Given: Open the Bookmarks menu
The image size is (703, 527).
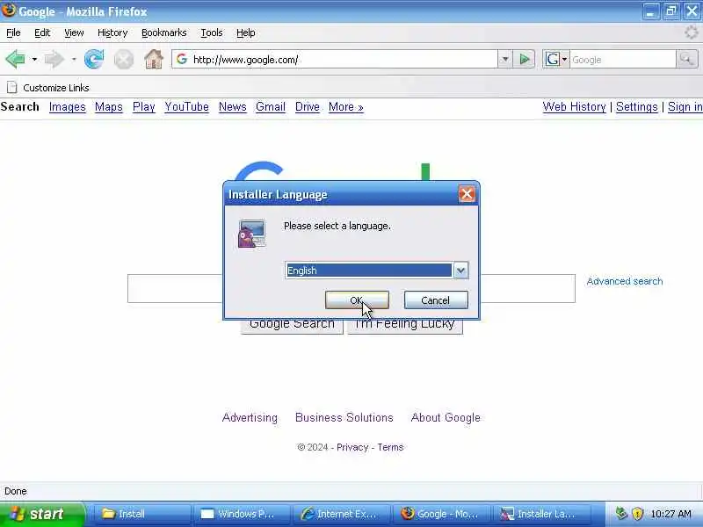Looking at the screenshot, I should click(x=163, y=32).
